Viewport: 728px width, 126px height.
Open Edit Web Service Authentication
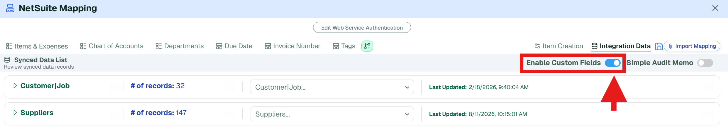[x=362, y=28]
